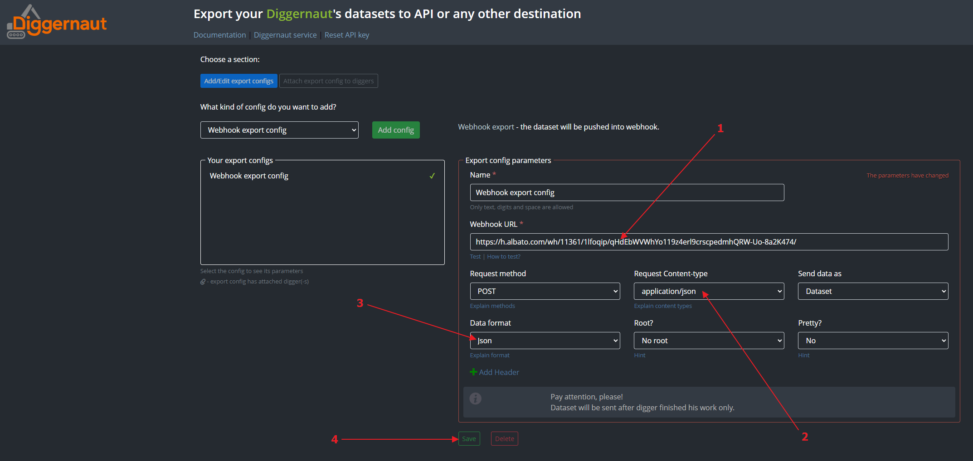
Task: Click the green plus Add Header icon
Action: (473, 372)
